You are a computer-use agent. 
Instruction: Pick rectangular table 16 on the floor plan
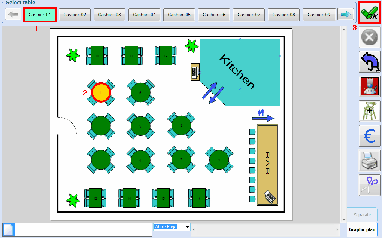click(x=199, y=198)
